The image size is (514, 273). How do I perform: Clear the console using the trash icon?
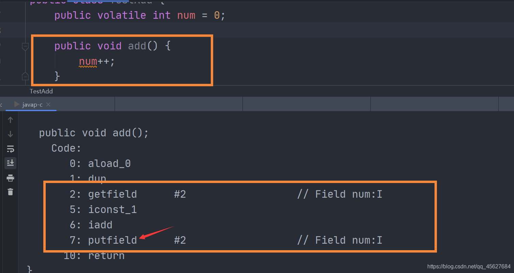point(10,192)
